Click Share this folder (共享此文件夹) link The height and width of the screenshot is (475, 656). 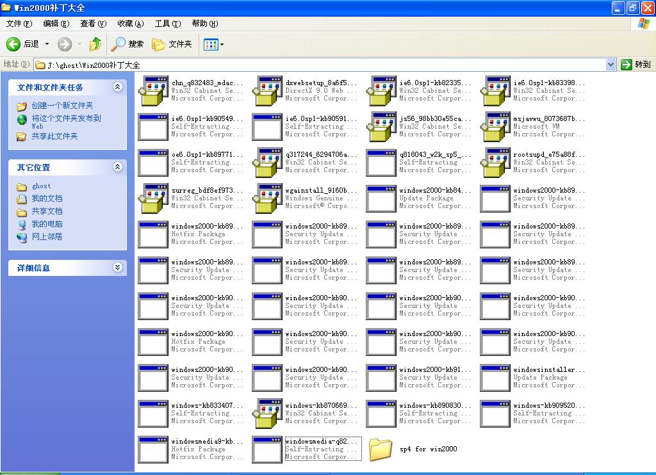(54, 136)
